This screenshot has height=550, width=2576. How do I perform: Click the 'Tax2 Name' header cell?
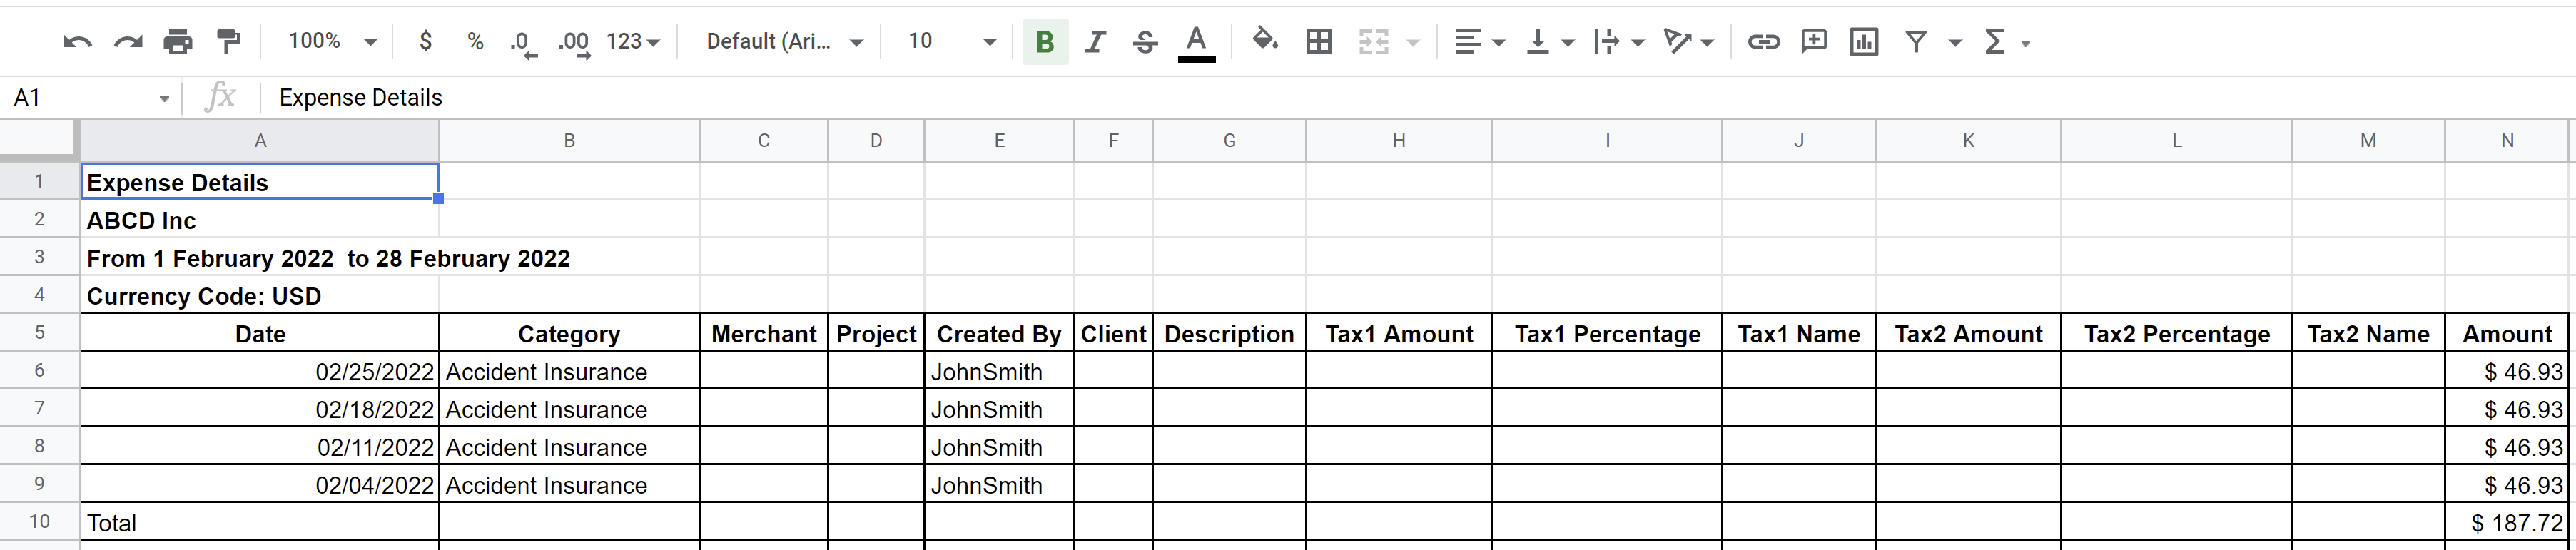[x=2368, y=333]
